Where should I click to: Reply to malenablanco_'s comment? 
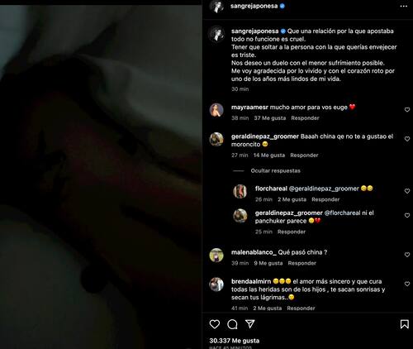(302, 263)
